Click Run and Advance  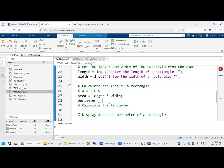coord(120,44)
